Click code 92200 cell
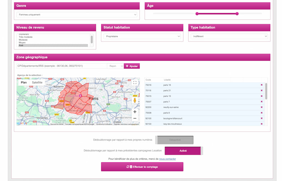Viewport: 282px width, 181px height. pyautogui.click(x=148, y=107)
